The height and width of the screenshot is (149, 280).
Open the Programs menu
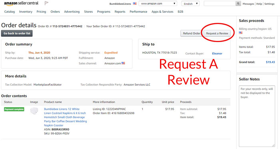[x=104, y=12]
